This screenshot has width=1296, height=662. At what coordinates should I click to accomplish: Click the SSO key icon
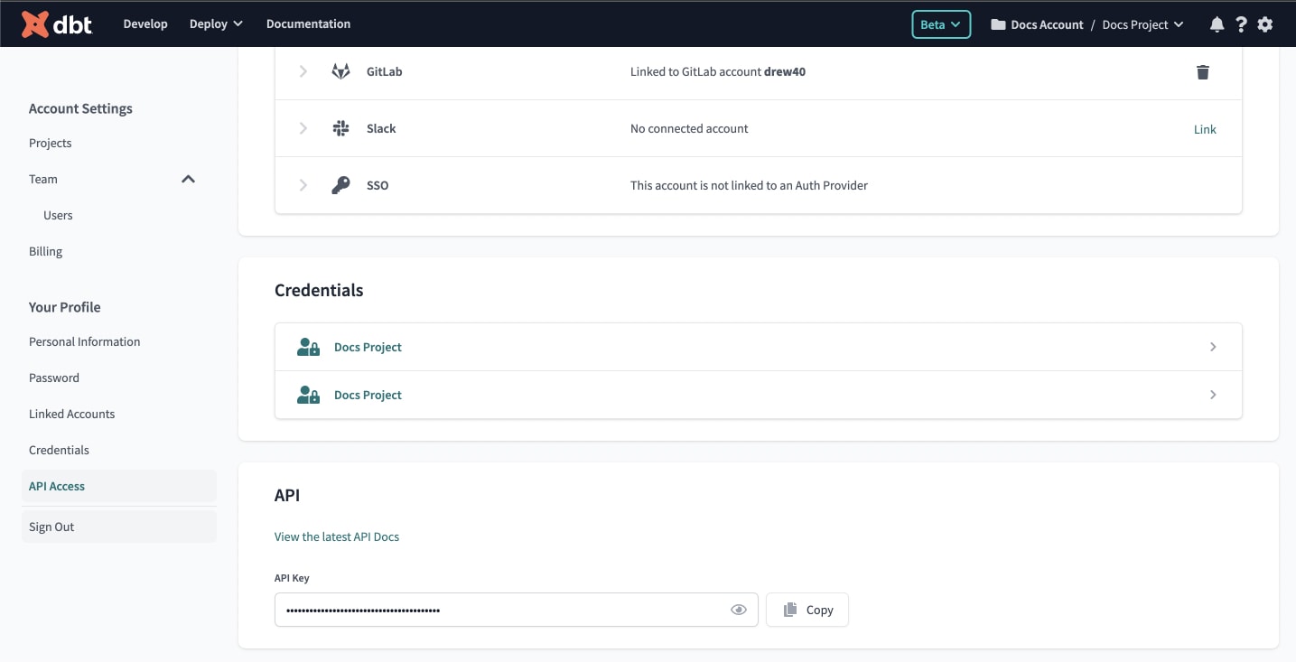click(340, 184)
